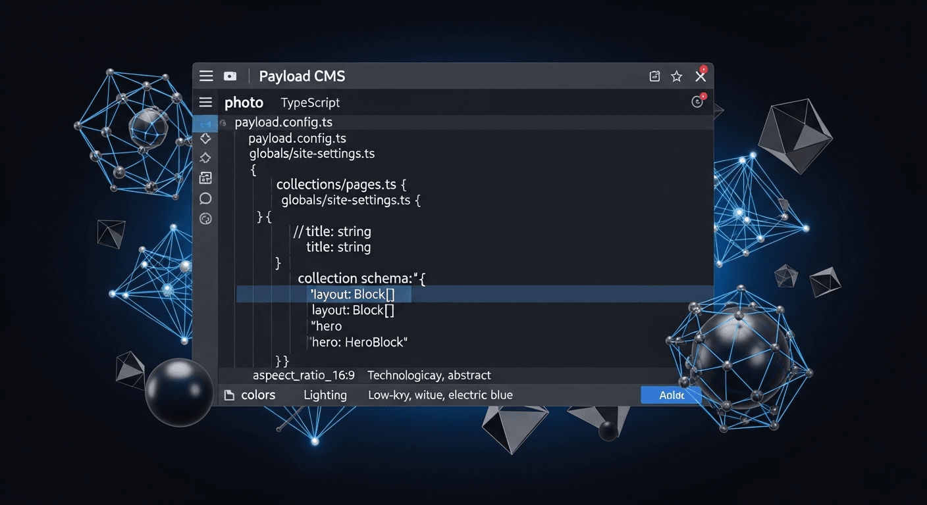
Task: Select the highlighted payload.config.ts header row
Action: coord(465,123)
